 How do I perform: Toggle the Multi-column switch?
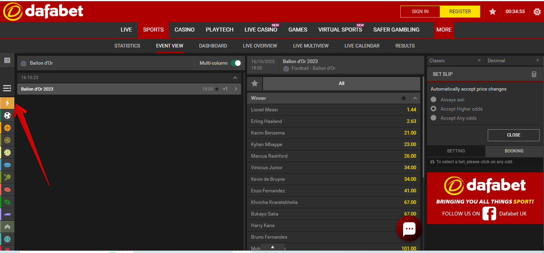pos(236,63)
